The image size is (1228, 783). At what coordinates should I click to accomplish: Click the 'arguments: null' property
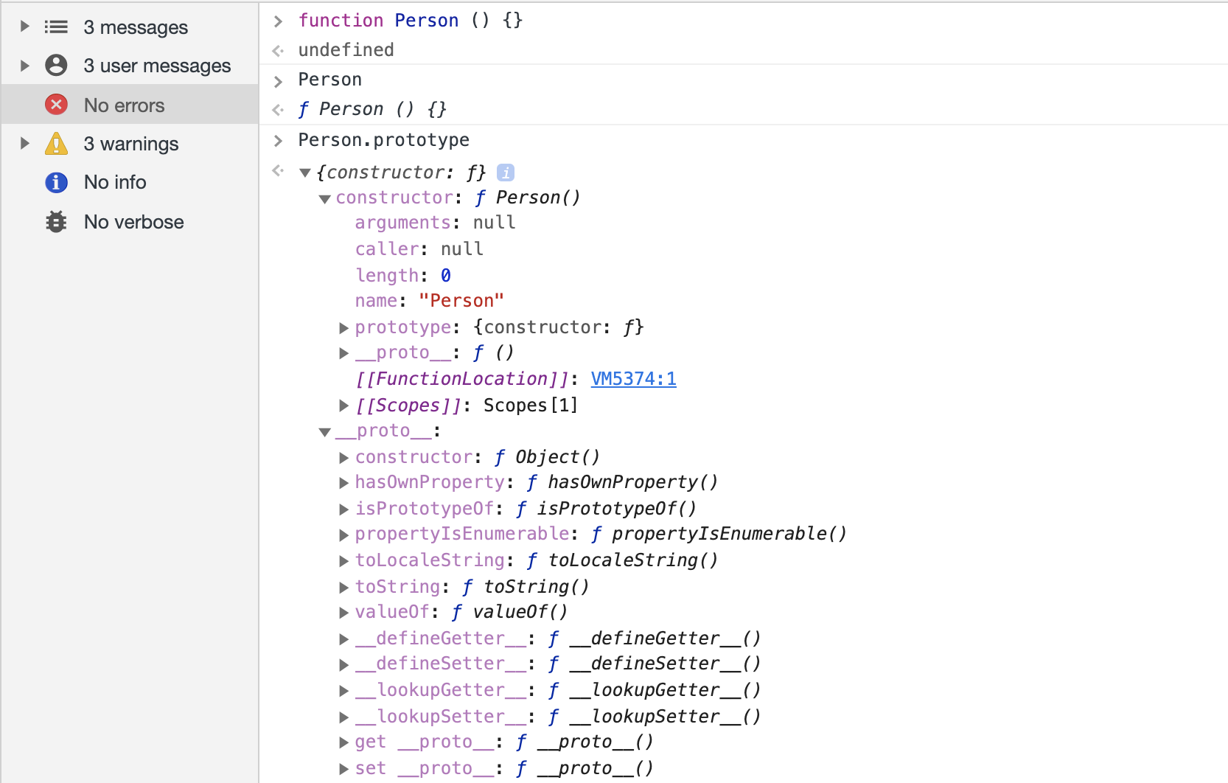[435, 223]
